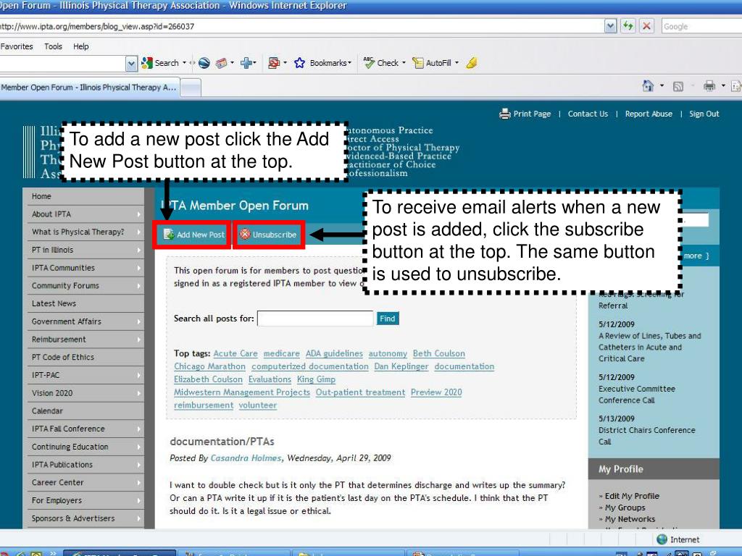Image resolution: width=742 pixels, height=556 pixels.
Task: Click the My Groups link
Action: pyautogui.click(x=625, y=507)
